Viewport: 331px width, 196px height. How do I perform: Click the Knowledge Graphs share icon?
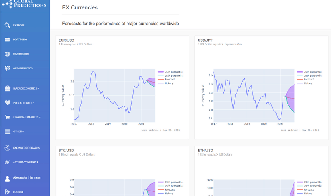pyautogui.click(x=7, y=148)
